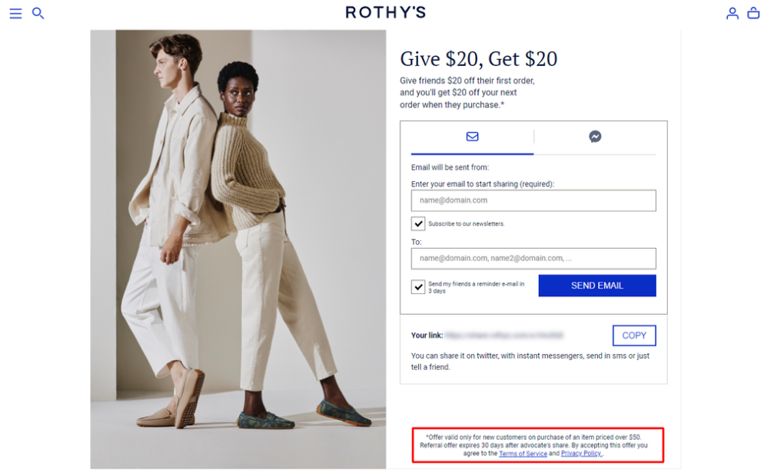Image resolution: width=774 pixels, height=476 pixels.
Task: Click the Facebook Messenger sharing icon
Action: (594, 137)
